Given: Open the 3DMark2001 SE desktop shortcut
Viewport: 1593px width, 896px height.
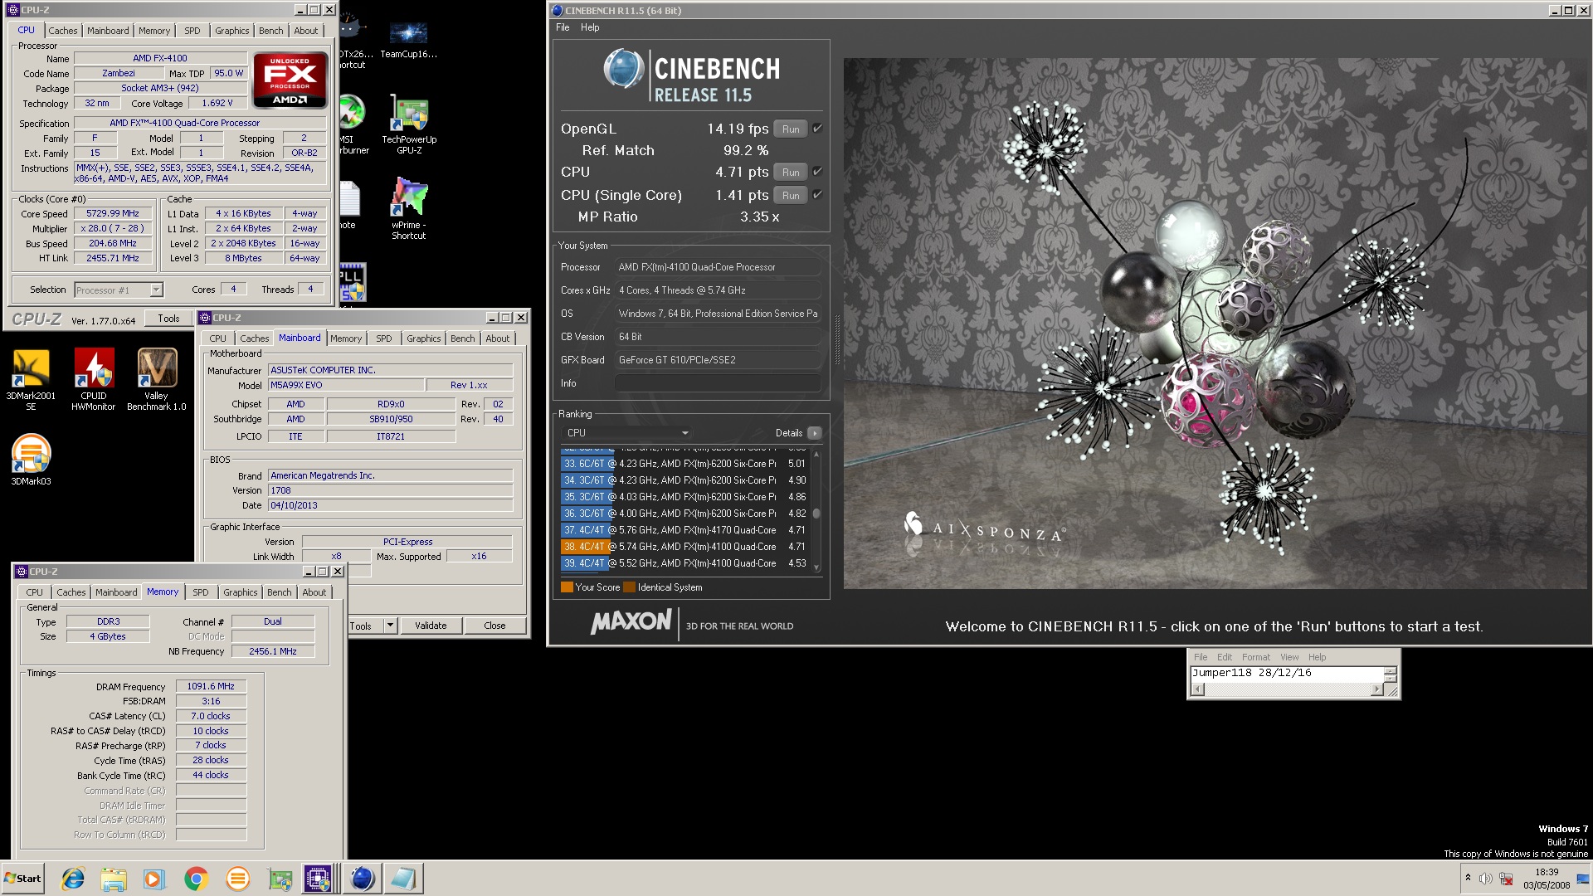Looking at the screenshot, I should click(31, 379).
